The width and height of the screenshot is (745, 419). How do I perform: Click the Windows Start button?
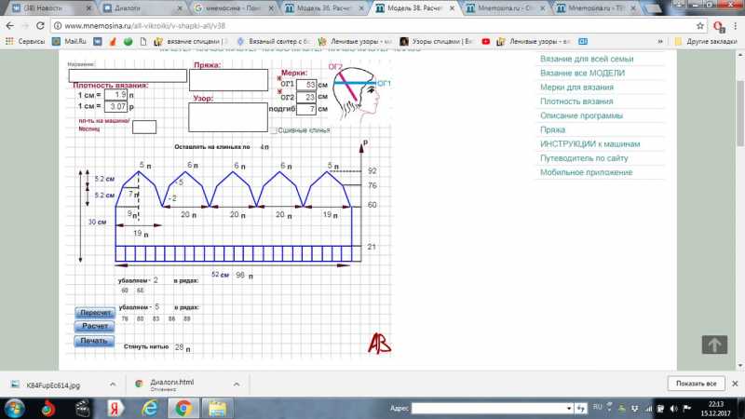pos(16,408)
